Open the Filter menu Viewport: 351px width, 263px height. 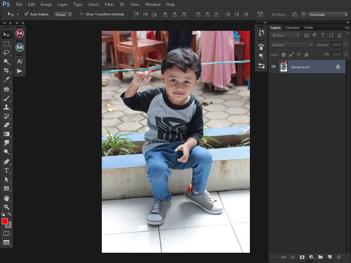109,4
